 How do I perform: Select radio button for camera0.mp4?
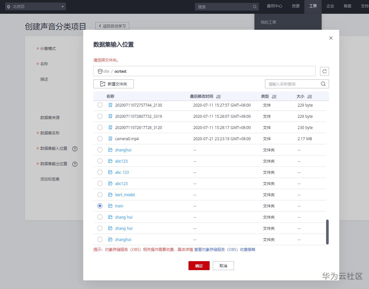[100, 139]
